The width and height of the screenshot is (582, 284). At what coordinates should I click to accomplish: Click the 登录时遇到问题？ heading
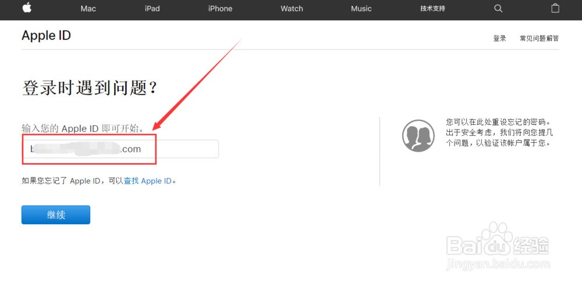pyautogui.click(x=90, y=88)
